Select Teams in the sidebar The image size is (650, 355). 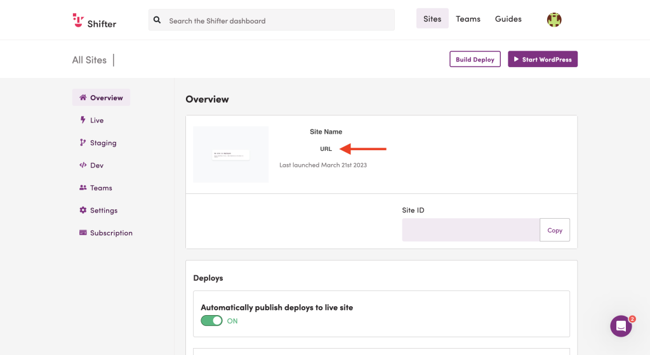click(x=96, y=188)
